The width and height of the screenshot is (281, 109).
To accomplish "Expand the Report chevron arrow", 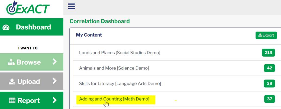I will (x=54, y=100).
